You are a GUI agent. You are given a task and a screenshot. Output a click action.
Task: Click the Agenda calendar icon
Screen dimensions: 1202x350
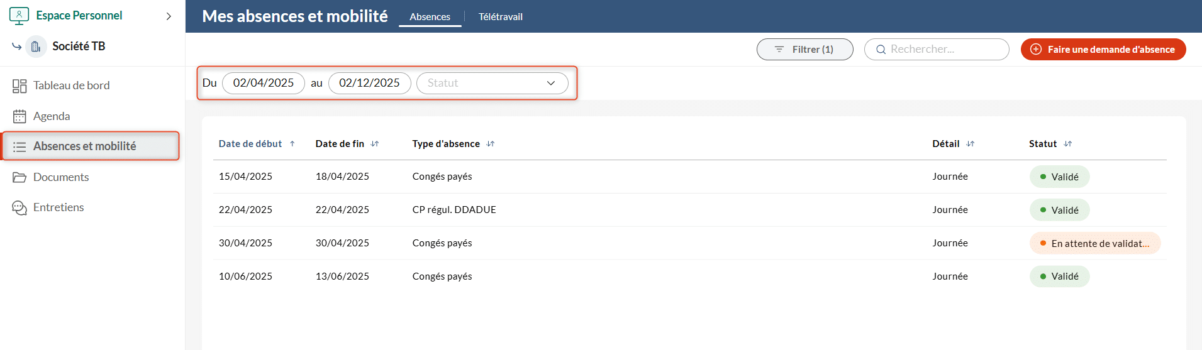tap(19, 116)
